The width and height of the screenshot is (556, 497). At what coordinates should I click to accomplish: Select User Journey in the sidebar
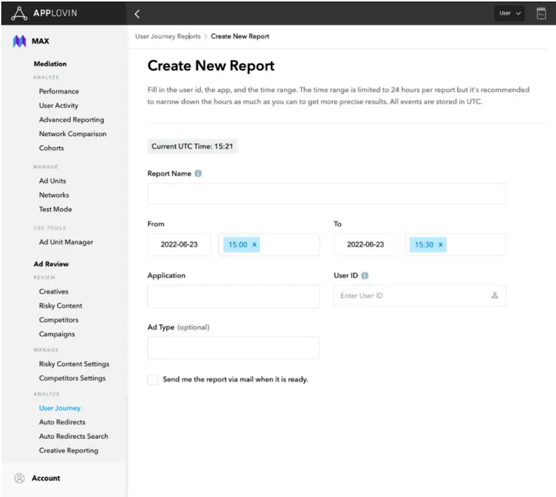[59, 408]
